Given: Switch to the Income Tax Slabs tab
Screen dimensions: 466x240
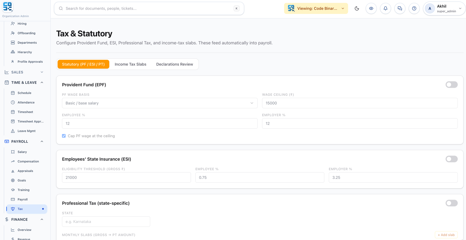Looking at the screenshot, I should (130, 64).
